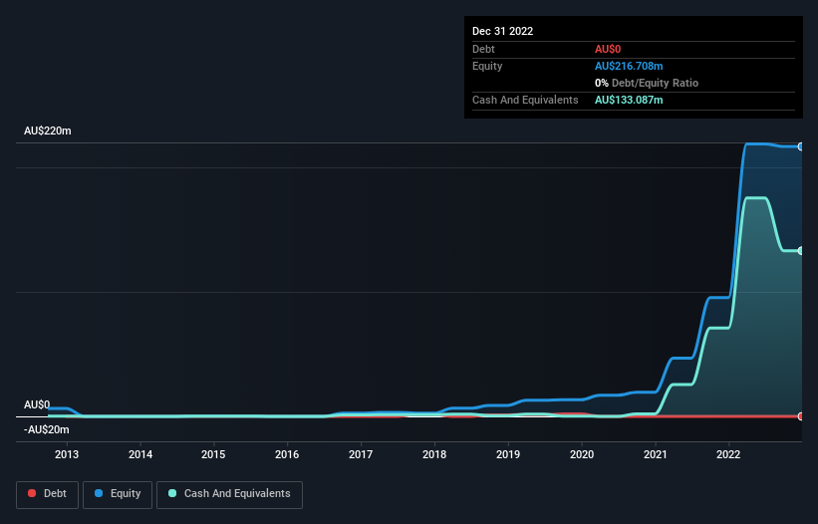Toggle the Cash And Equivalents series
The image size is (818, 524).
[229, 494]
